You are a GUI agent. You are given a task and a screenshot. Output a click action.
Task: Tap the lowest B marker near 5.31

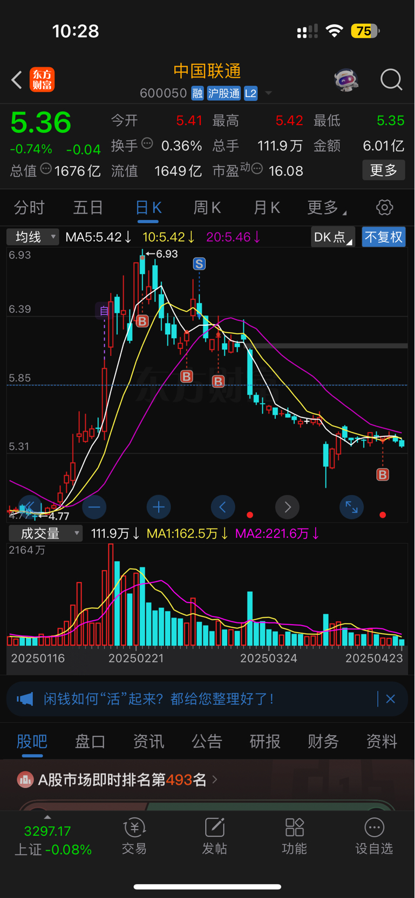(383, 475)
